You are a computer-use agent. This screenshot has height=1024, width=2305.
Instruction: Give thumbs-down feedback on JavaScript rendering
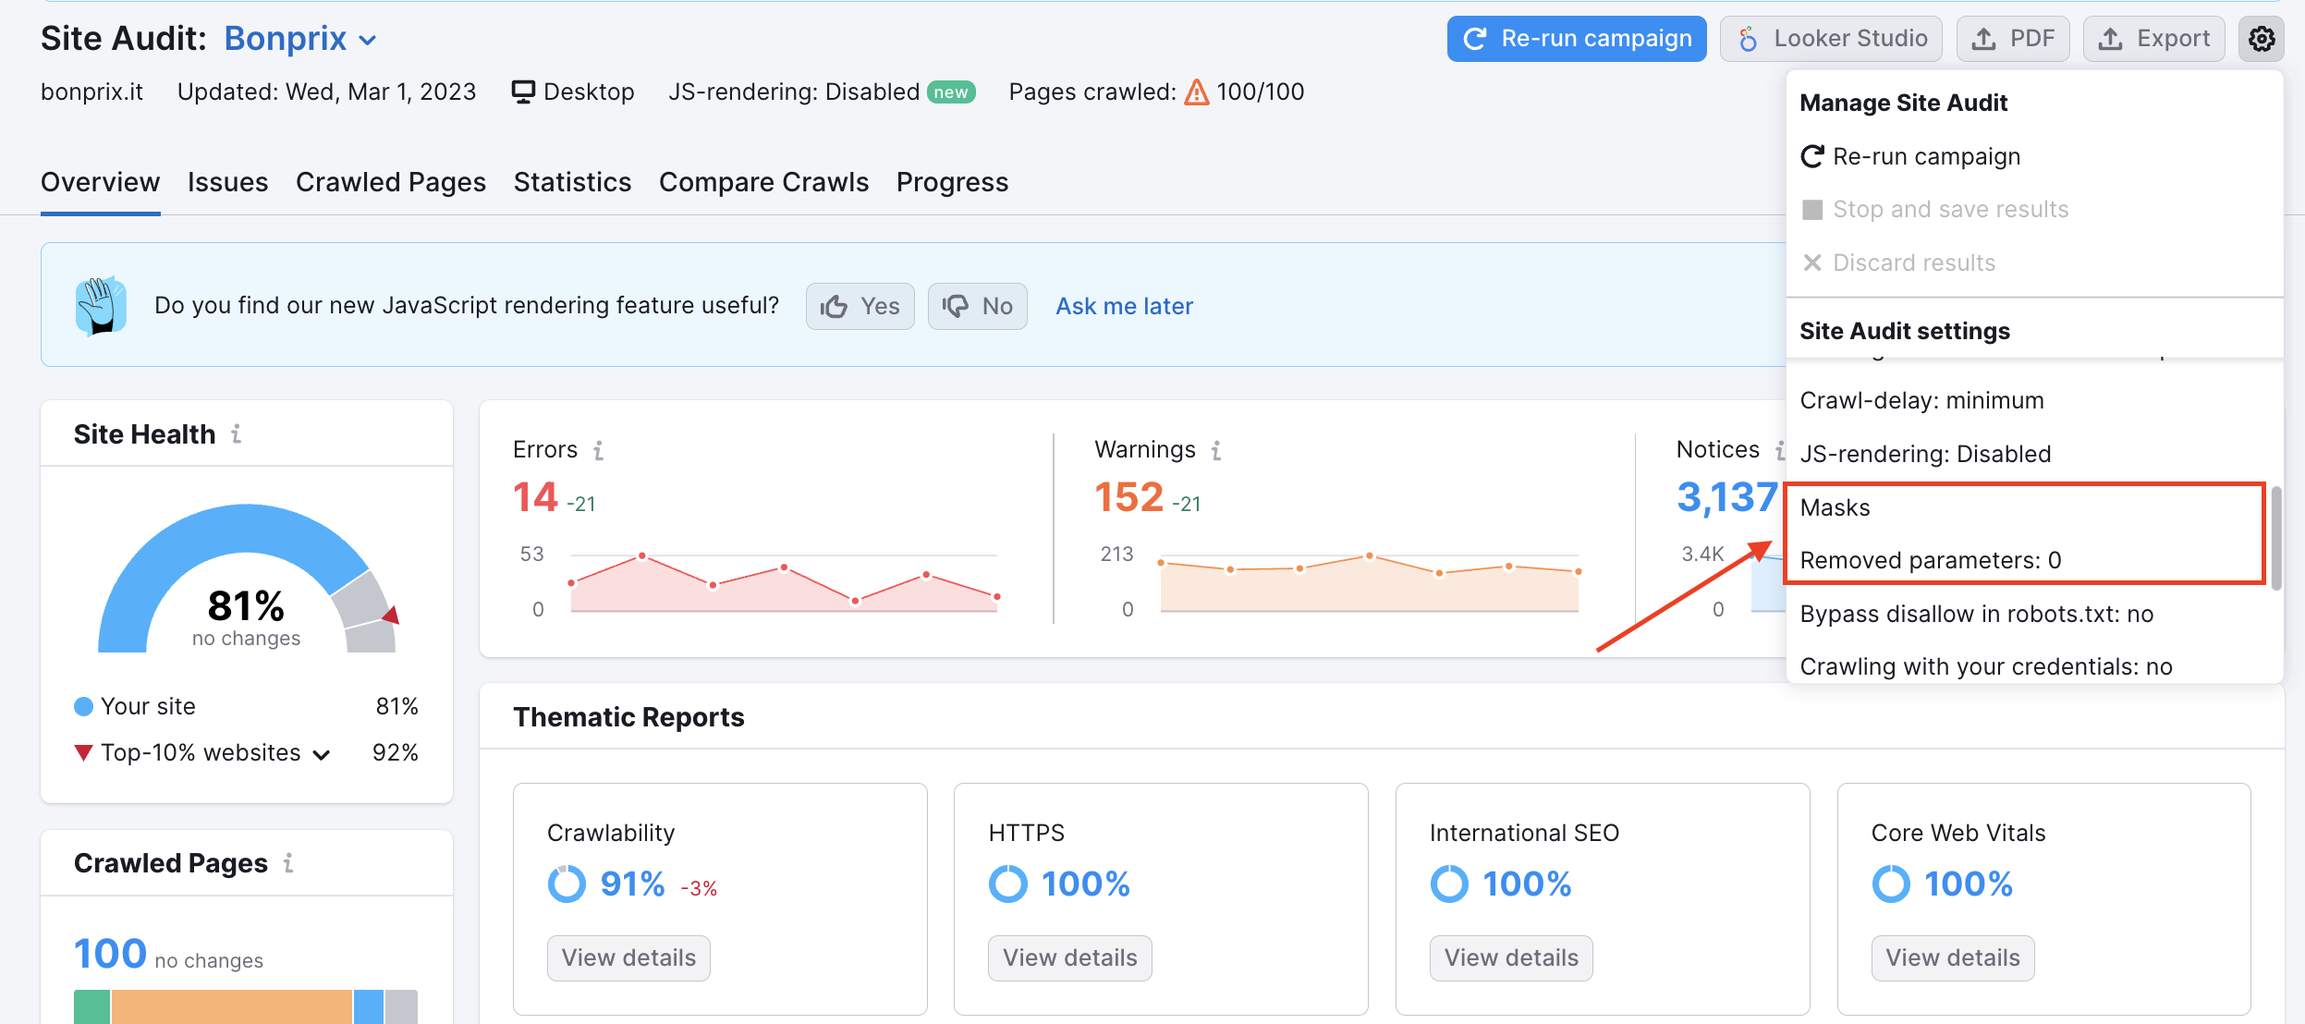tap(977, 306)
